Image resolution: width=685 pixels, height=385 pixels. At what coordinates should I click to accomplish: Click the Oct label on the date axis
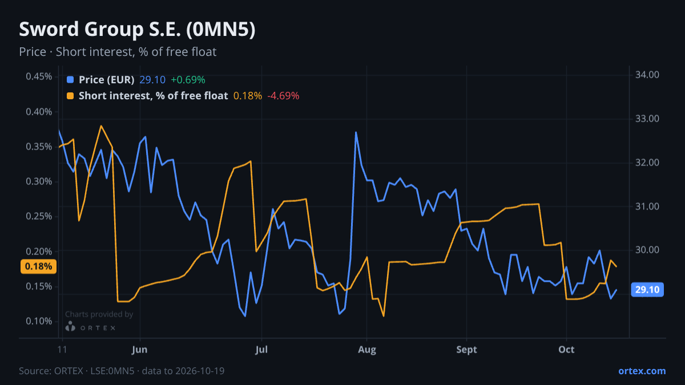tap(566, 350)
